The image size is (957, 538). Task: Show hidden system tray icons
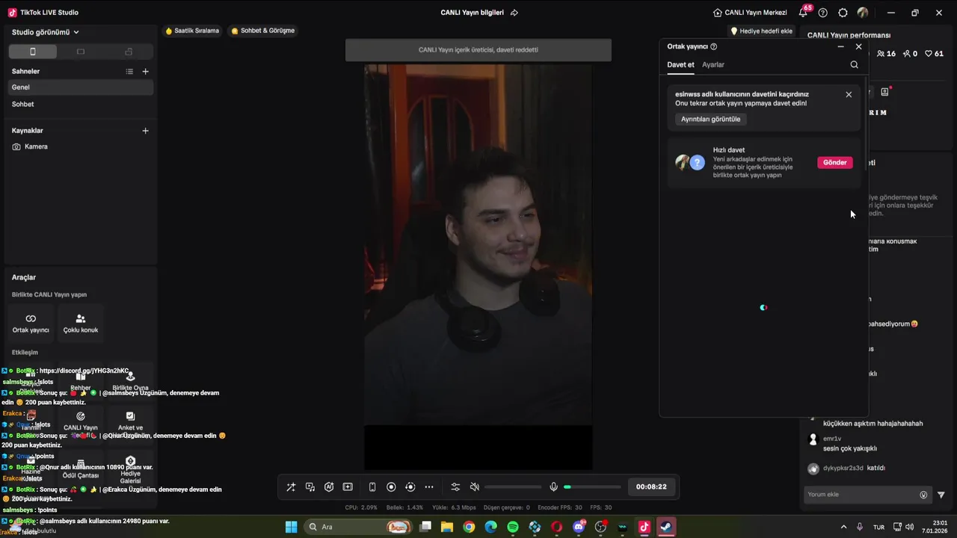point(843,527)
